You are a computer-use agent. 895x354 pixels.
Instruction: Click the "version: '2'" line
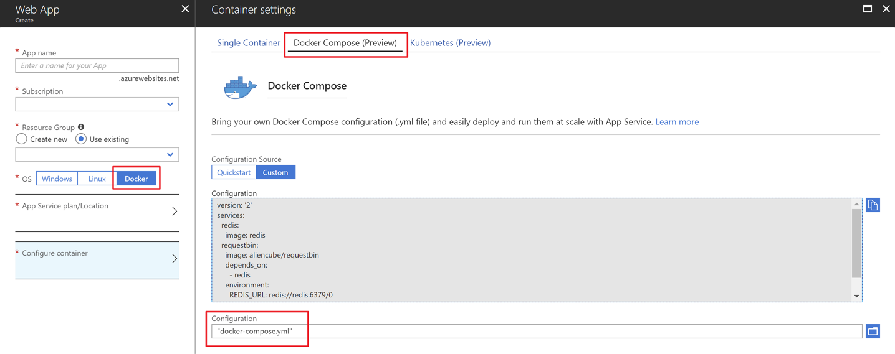pos(234,205)
